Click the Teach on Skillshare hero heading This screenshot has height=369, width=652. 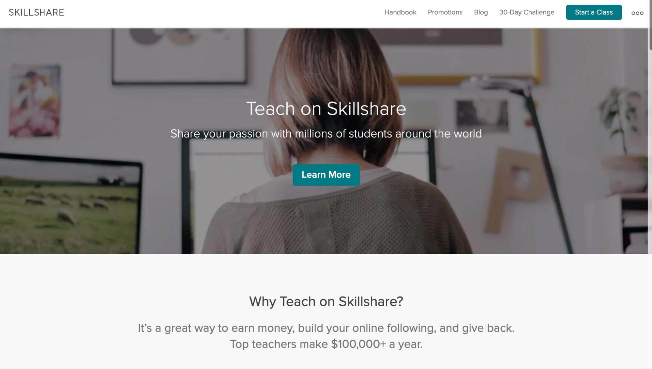[326, 109]
